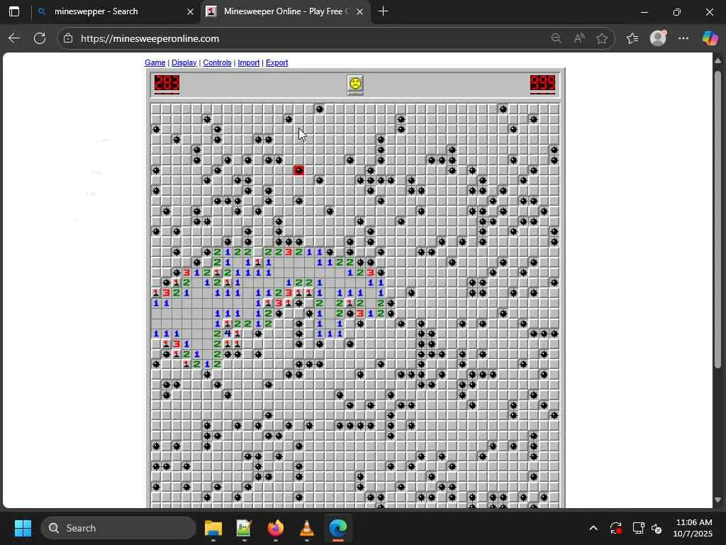Image resolution: width=726 pixels, height=545 pixels.
Task: Open the network tray icon
Action: point(638,528)
